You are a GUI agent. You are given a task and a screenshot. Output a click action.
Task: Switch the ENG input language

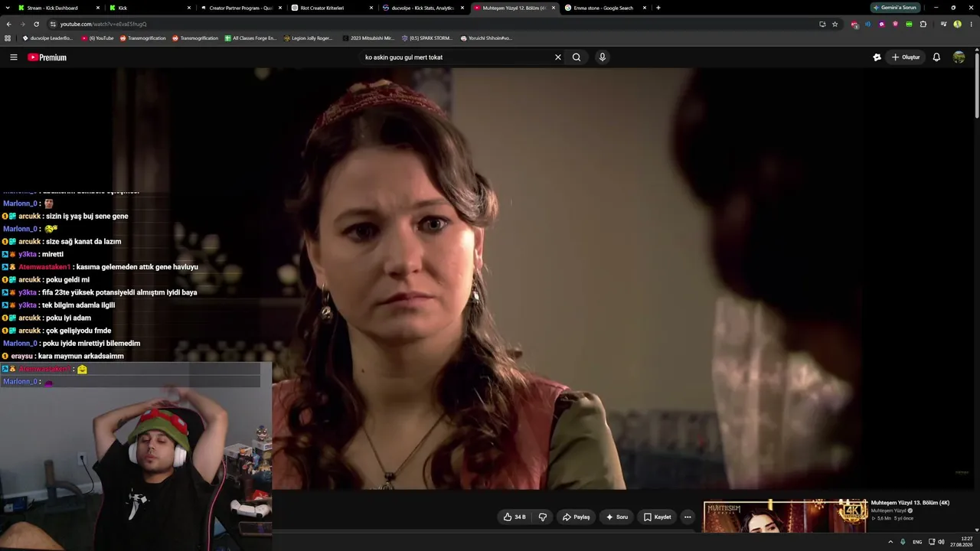[917, 542]
